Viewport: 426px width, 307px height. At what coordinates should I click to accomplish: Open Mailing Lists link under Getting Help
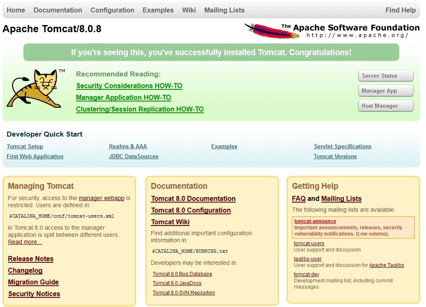341,198
